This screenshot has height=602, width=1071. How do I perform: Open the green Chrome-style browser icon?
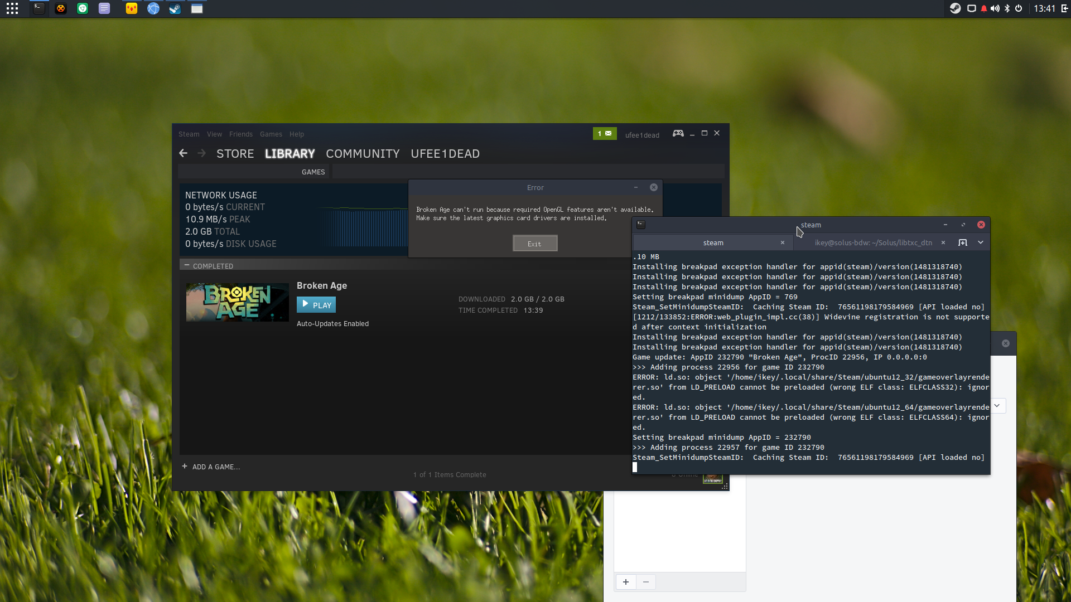coord(83,8)
